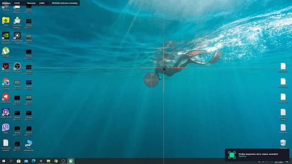Open the taskbar clock showing 20.11.2021
Screen dimensions: 292x164
279,162
